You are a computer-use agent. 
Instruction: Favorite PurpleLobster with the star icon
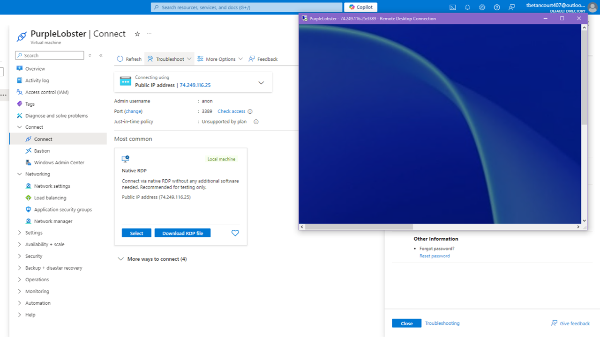137,34
